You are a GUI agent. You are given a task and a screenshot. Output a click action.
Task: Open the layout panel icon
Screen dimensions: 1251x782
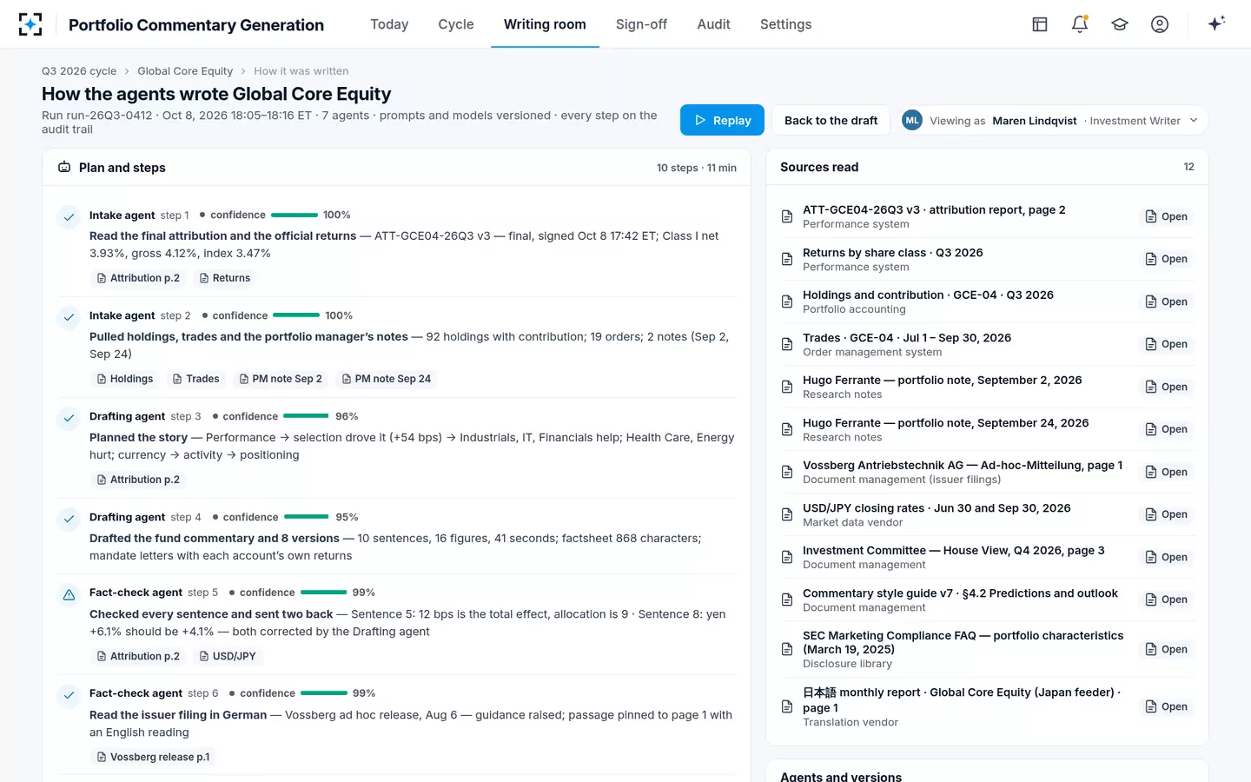pos(1040,24)
